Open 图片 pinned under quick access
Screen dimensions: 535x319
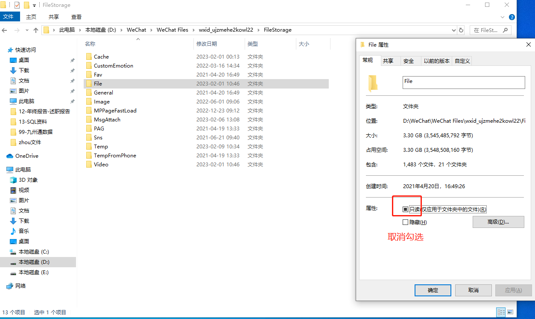(x=24, y=91)
